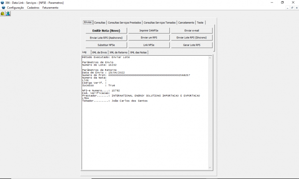Screen dimensions: 299x179
Task: Click Gerar Lote RPS button
Action: (x=192, y=45)
